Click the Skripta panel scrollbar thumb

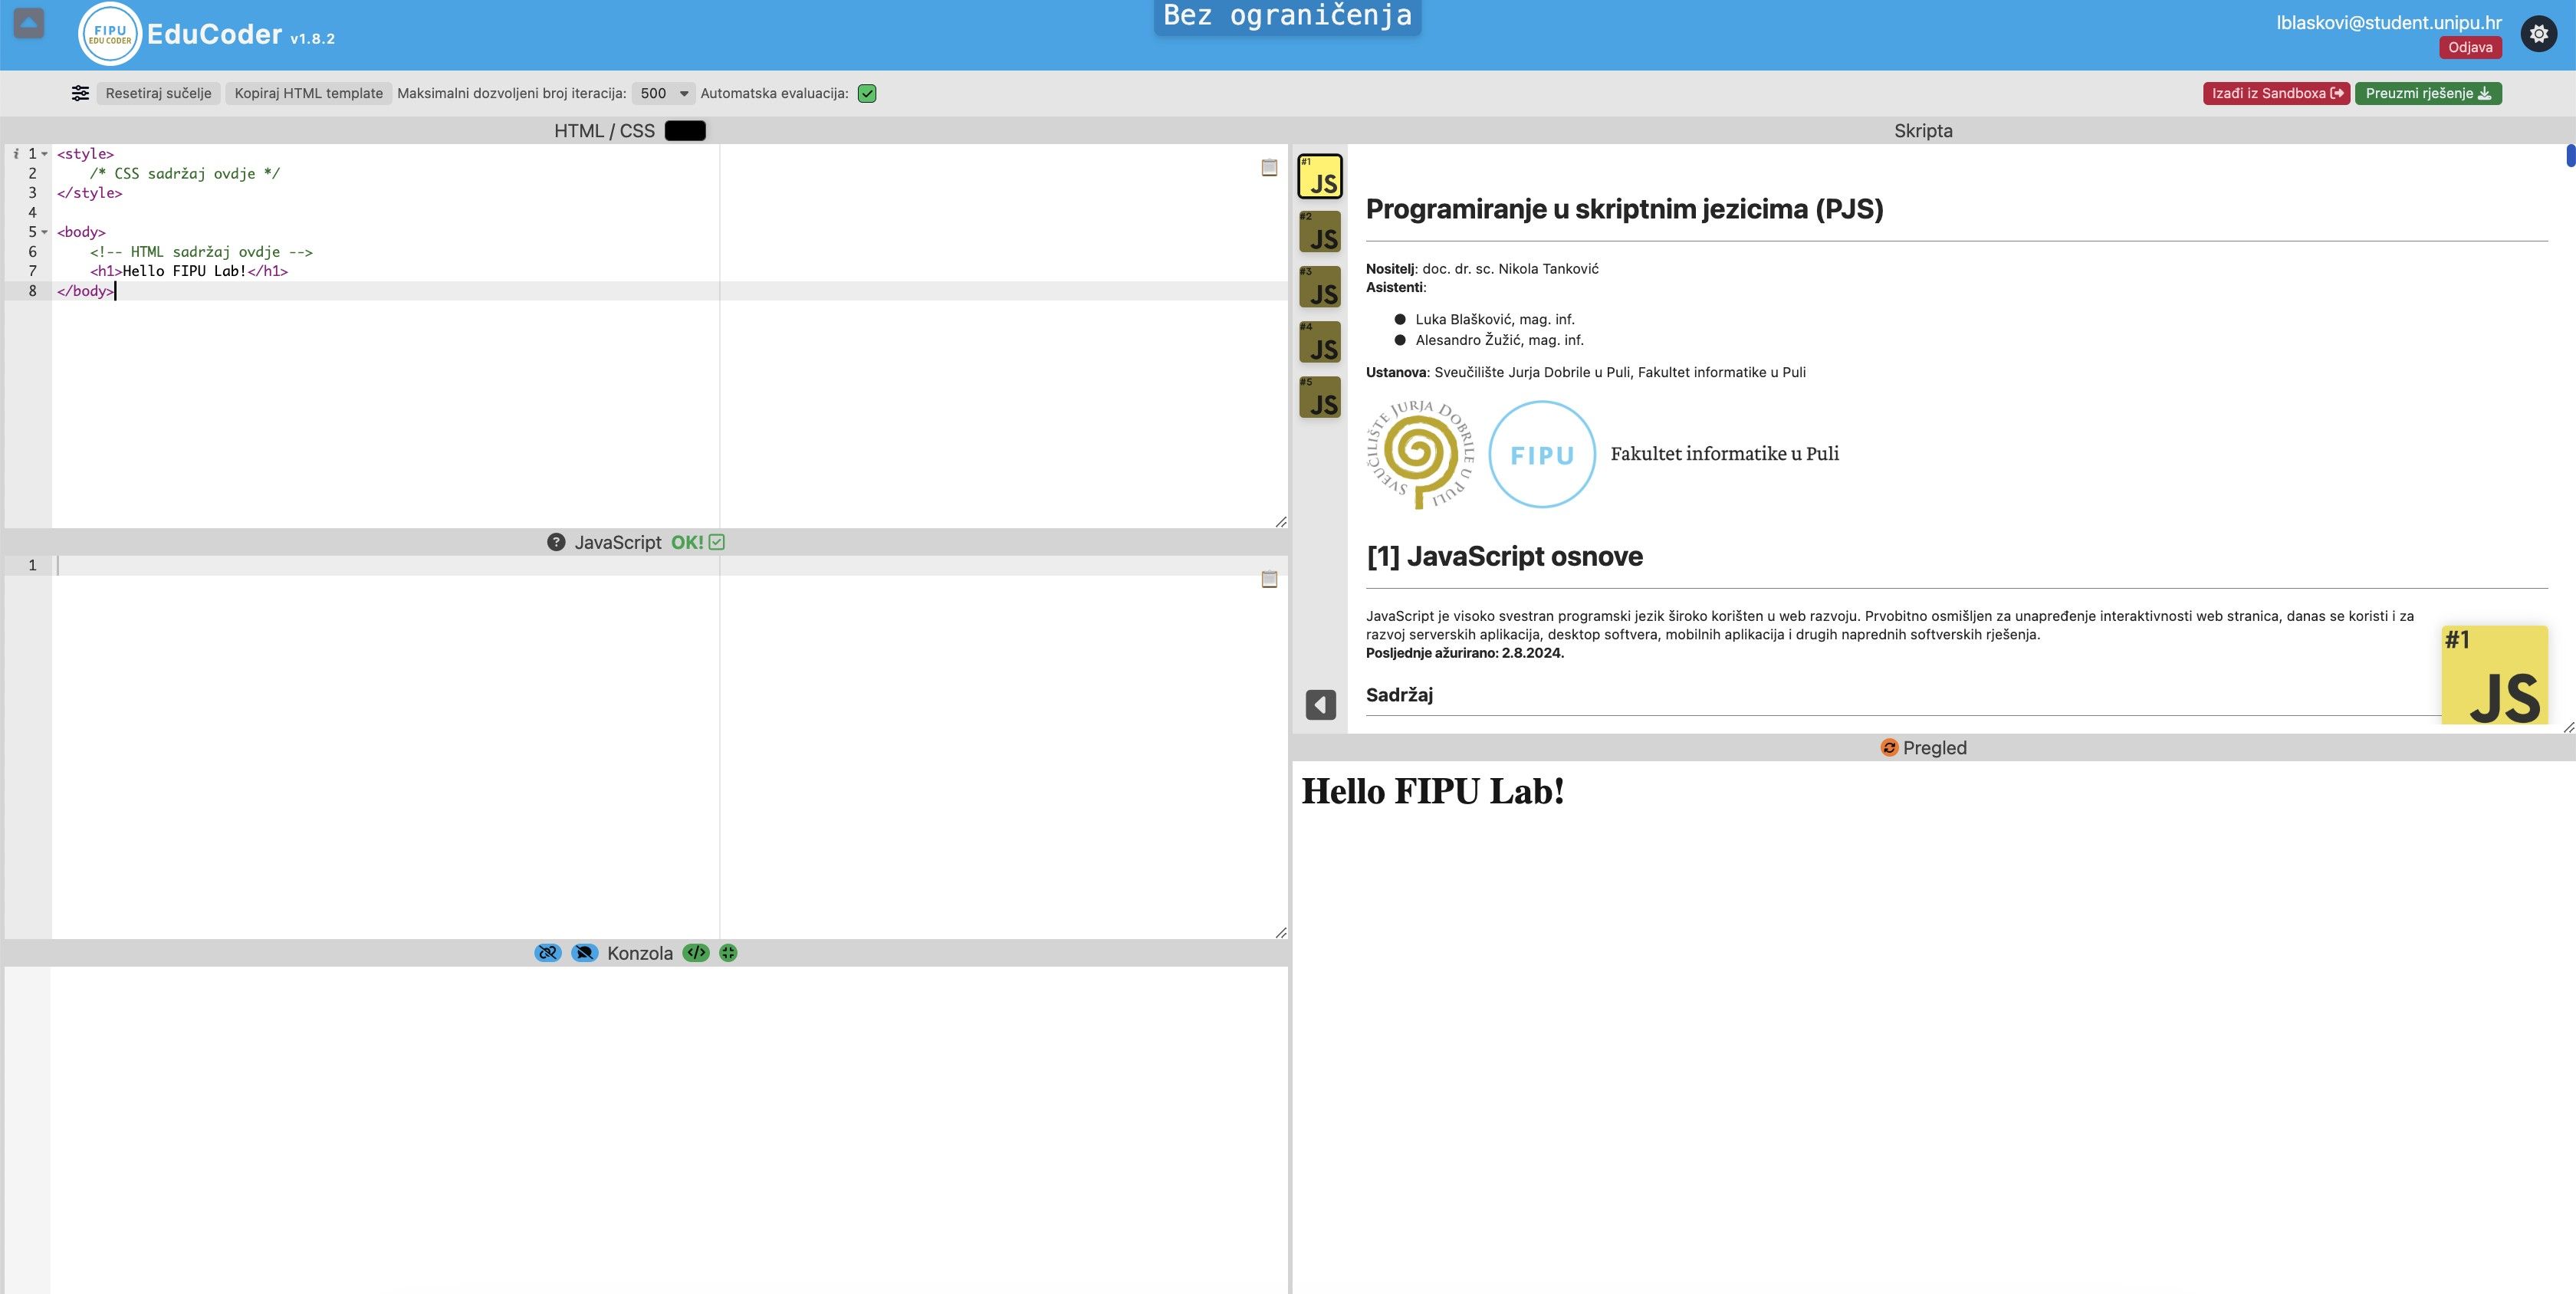click(2570, 156)
